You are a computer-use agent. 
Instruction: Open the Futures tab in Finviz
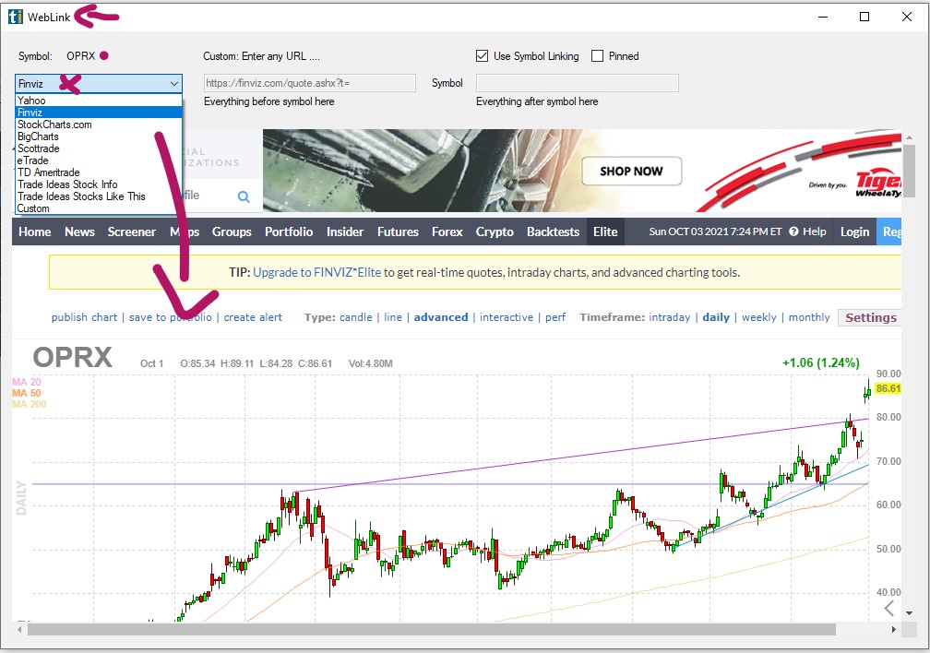click(398, 232)
